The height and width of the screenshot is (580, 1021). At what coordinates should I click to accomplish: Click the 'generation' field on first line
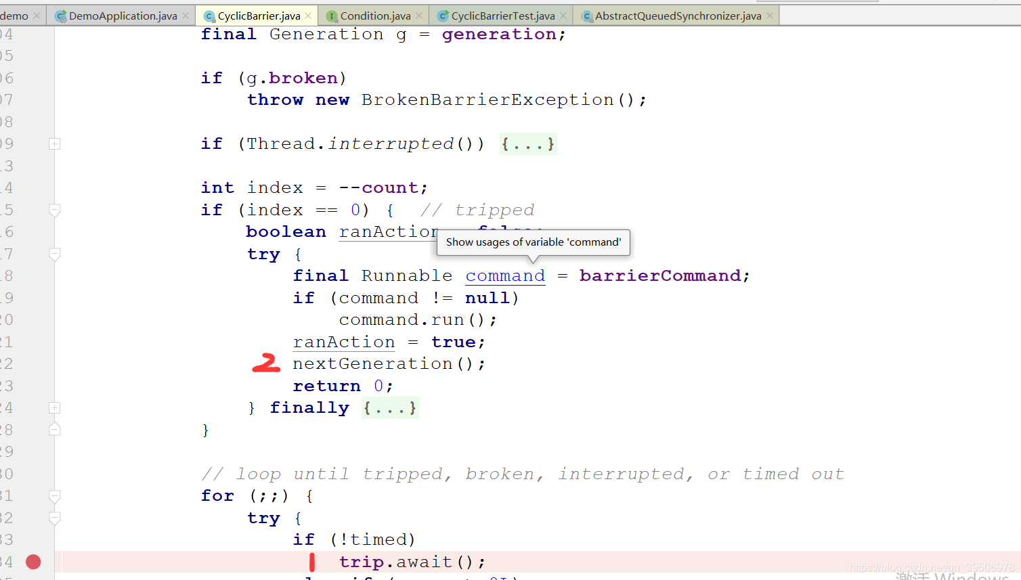[499, 34]
